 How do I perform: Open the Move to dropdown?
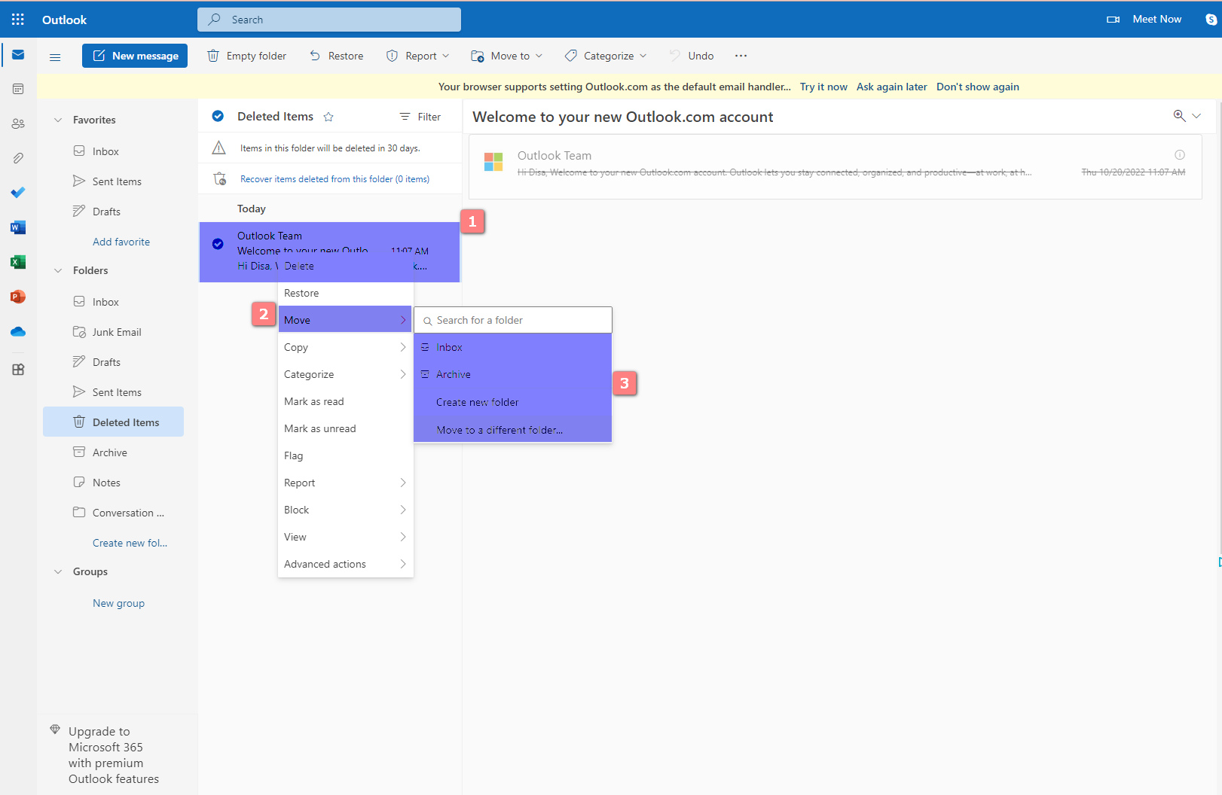coord(507,56)
